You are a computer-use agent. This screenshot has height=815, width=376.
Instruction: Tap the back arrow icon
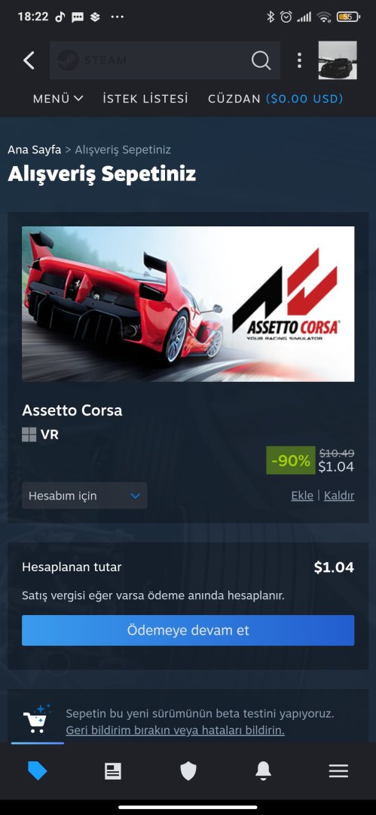coord(29,60)
